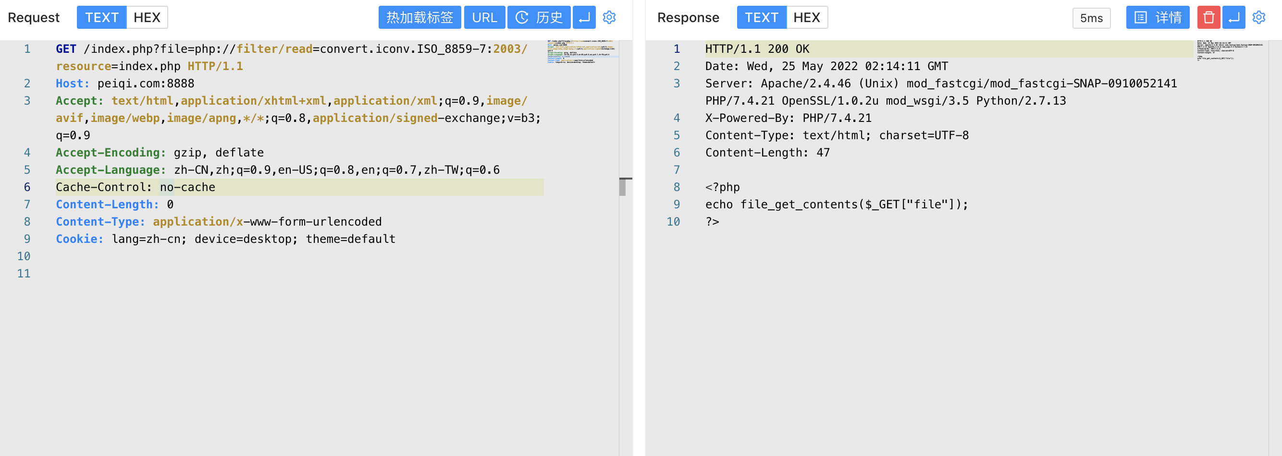The height and width of the screenshot is (456, 1282).
Task: Click Request line number 11
Action: [24, 273]
